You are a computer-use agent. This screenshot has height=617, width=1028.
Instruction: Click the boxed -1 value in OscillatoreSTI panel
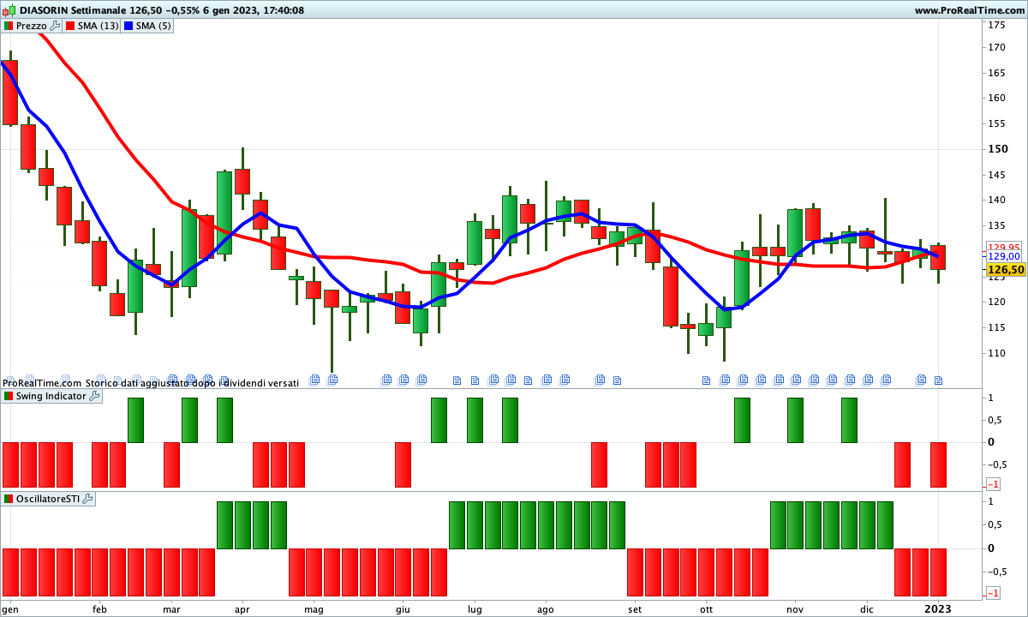point(994,592)
